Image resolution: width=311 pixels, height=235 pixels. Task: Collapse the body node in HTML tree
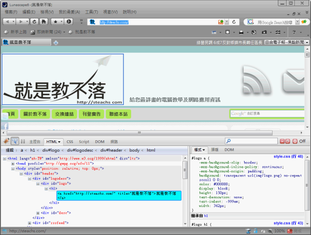tap(13, 168)
